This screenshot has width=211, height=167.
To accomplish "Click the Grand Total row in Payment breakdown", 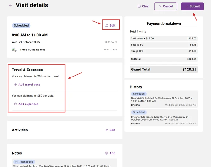I will click(164, 70).
